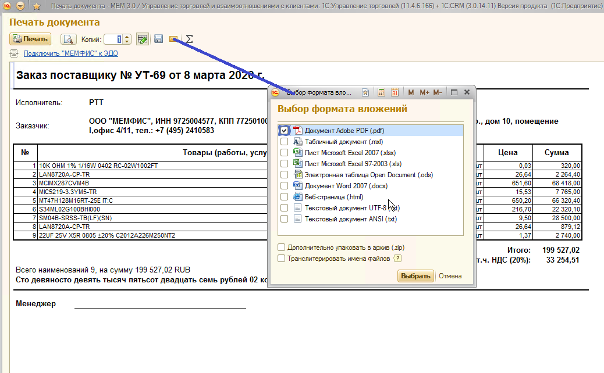
Task: Click the Отмена cancel button
Action: pyautogui.click(x=450, y=276)
